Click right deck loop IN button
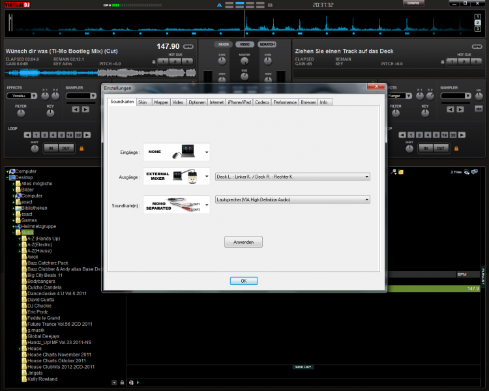489x391 pixels. click(x=426, y=149)
